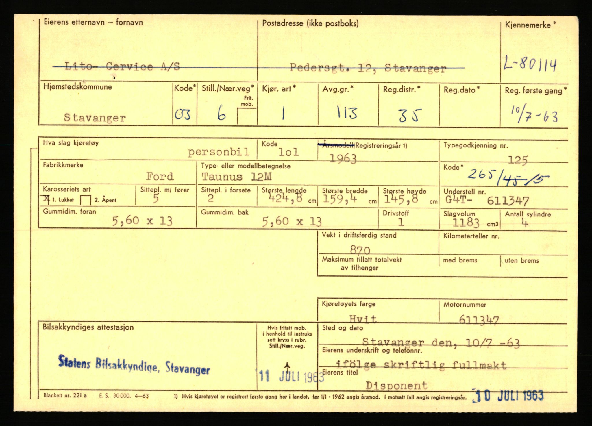592x426 pixels.
Task: Click the Slagvolum value 1183
Action: [466, 223]
